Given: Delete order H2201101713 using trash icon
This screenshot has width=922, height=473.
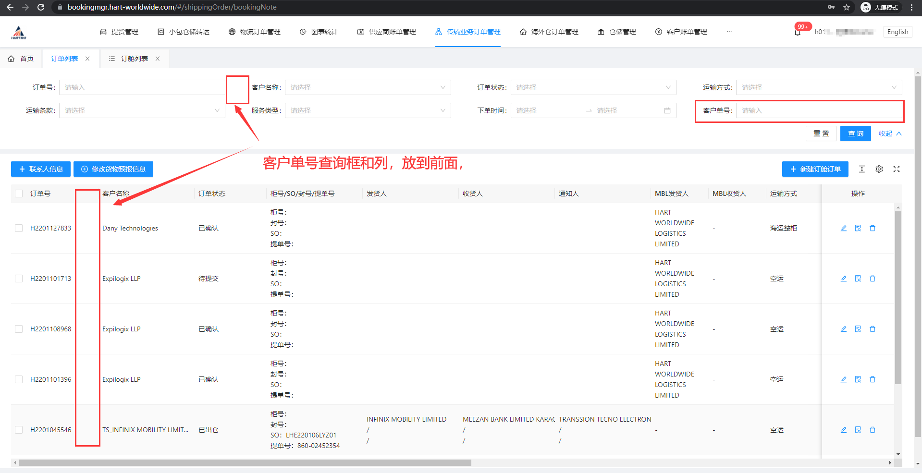Looking at the screenshot, I should coord(873,279).
